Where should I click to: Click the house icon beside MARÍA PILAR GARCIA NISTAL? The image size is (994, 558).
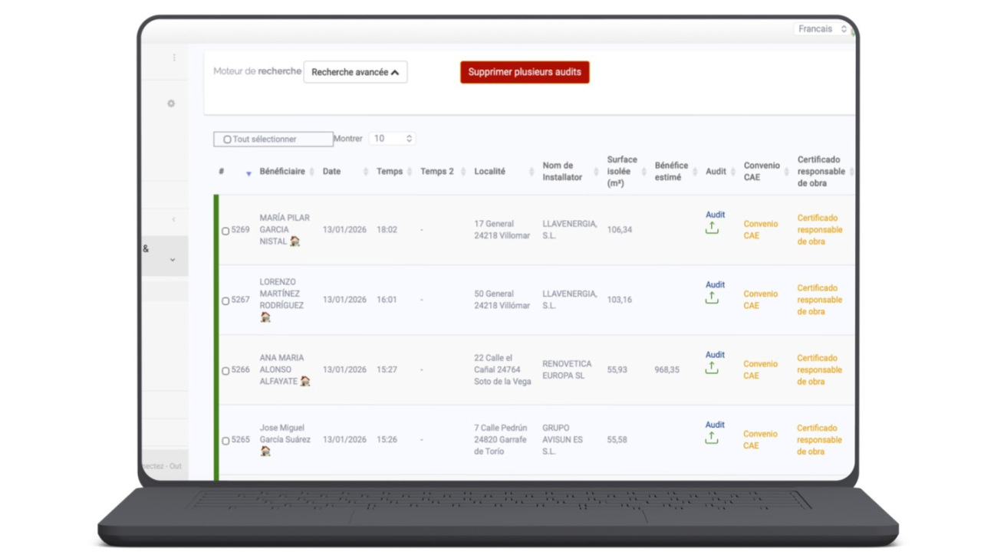[295, 241]
